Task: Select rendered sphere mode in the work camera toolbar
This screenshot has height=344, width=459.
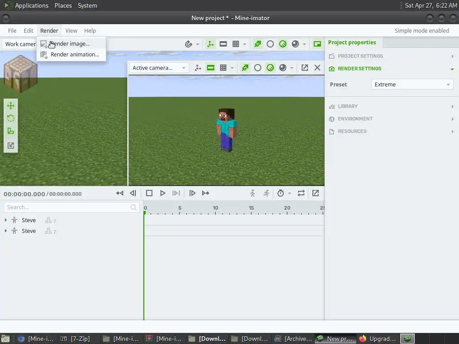Action: click(295, 44)
